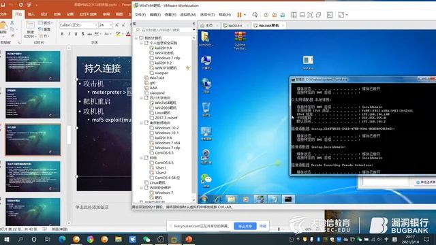Open VMware 帮助(H) menu
Screen dimensions: 436x245
click(x=225, y=15)
